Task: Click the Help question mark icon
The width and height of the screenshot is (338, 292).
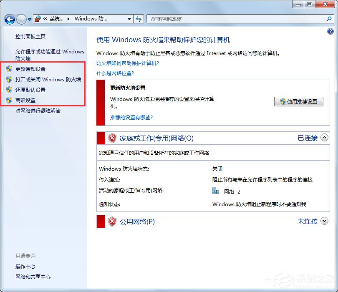Action: point(330,31)
